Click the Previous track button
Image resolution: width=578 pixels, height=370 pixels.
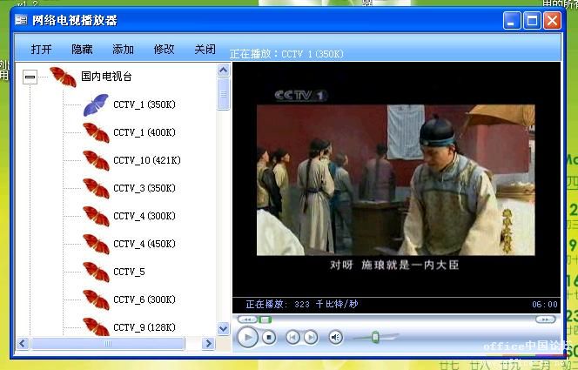pos(292,337)
